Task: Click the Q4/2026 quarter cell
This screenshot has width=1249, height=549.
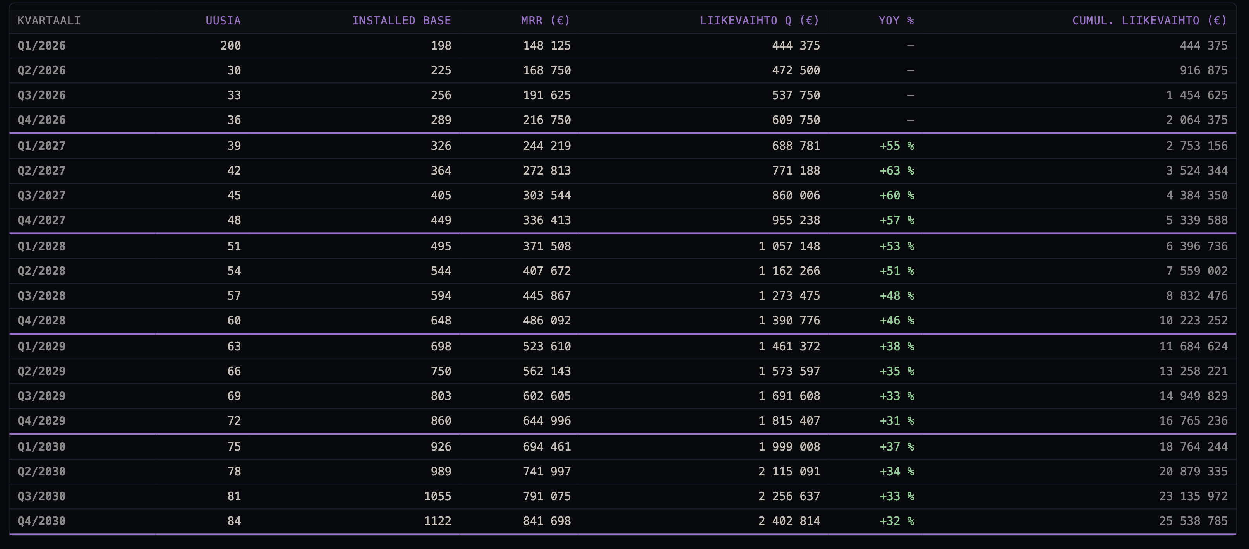Action: (x=42, y=120)
